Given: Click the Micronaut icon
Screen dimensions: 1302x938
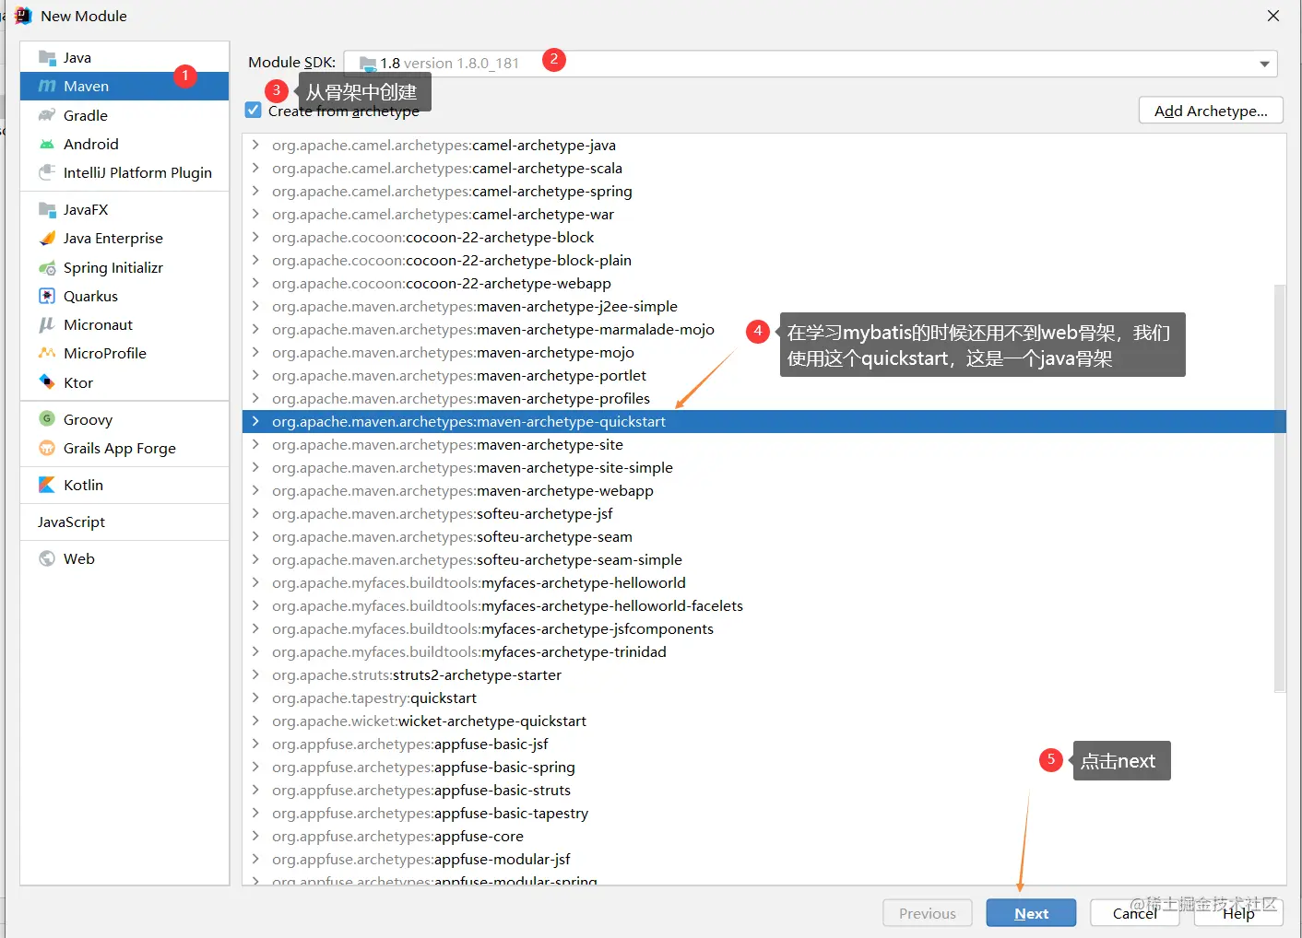Looking at the screenshot, I should tap(47, 324).
